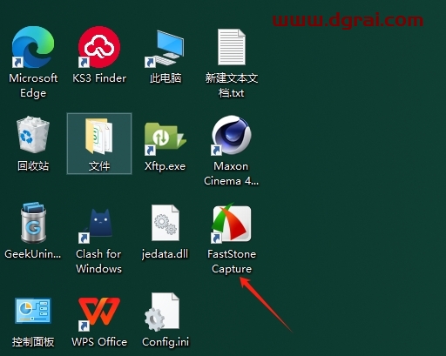Click the "控制面板" label text
The image size is (446, 356).
[x=33, y=342]
